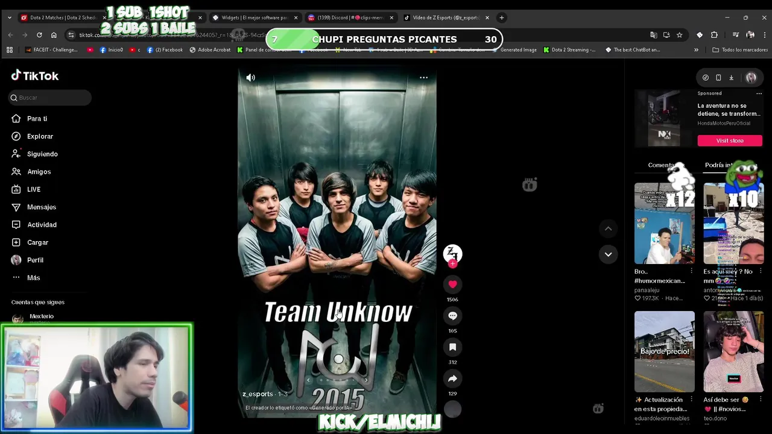Close the Video de Z Esports tab
The height and width of the screenshot is (434, 772).
point(487,17)
